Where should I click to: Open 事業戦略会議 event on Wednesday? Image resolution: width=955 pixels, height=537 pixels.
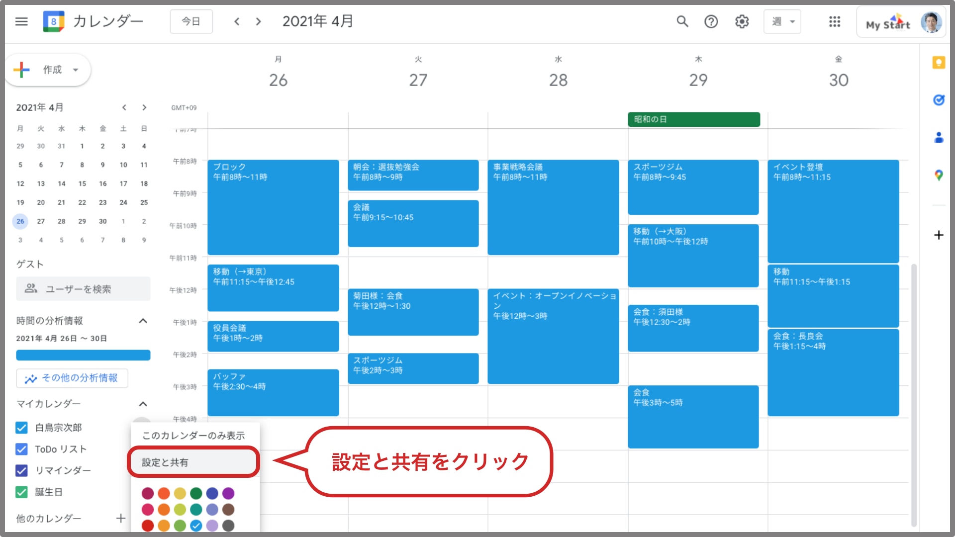[553, 207]
